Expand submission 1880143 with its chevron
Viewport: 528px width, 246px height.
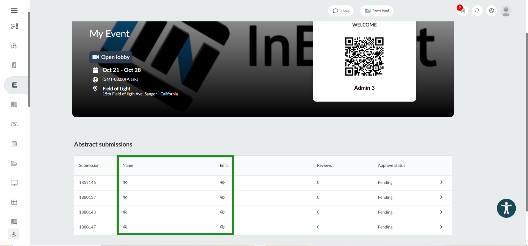(441, 212)
